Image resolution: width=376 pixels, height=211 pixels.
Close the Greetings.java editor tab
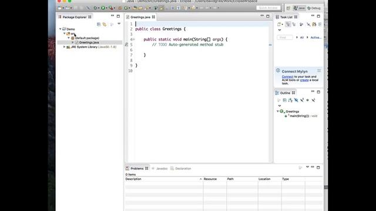[x=153, y=17]
